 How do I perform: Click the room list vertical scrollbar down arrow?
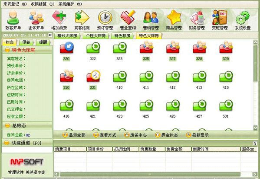point(255,128)
